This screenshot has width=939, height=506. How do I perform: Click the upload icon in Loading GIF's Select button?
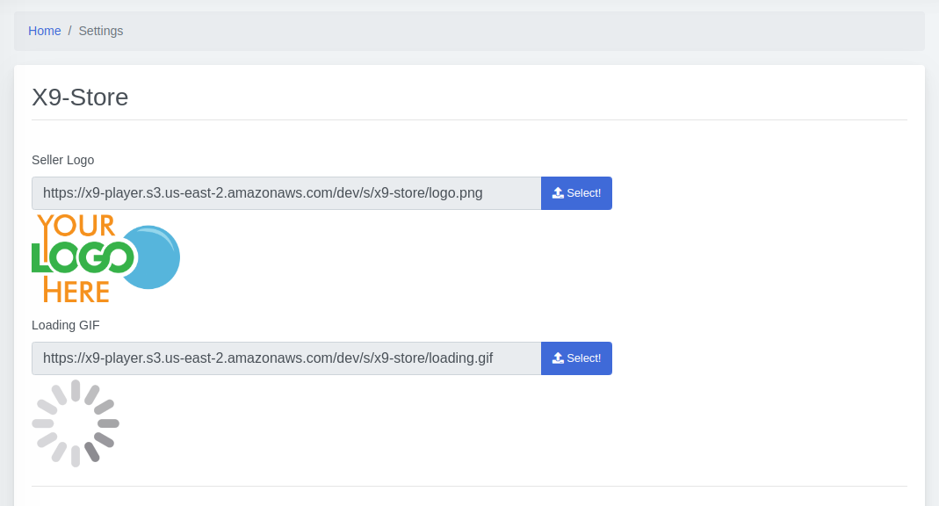[x=558, y=358]
